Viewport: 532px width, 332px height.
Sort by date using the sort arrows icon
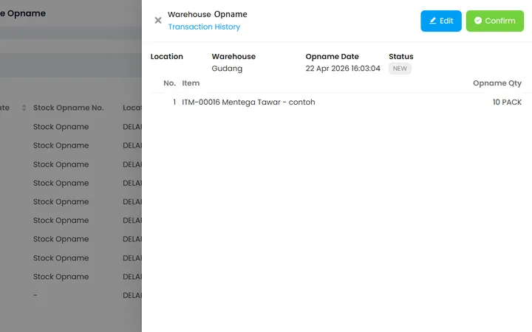point(24,108)
